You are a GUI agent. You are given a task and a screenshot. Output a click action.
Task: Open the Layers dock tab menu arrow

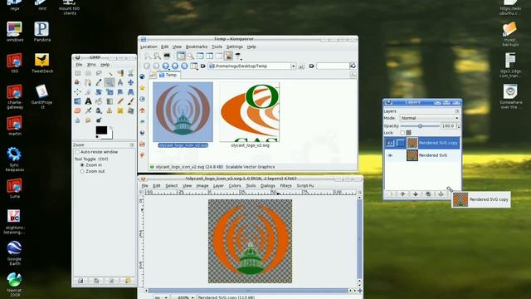(x=457, y=110)
